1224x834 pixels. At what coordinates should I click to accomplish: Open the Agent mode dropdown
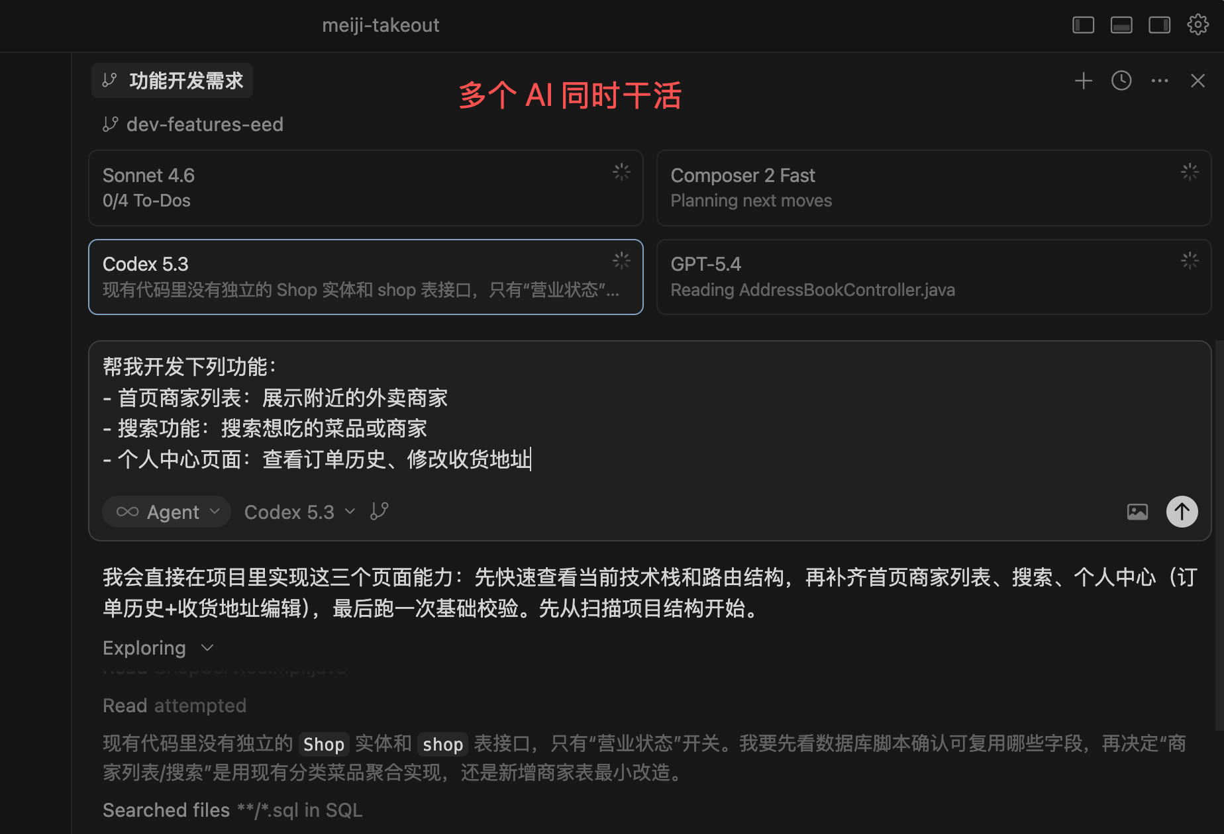click(x=167, y=512)
